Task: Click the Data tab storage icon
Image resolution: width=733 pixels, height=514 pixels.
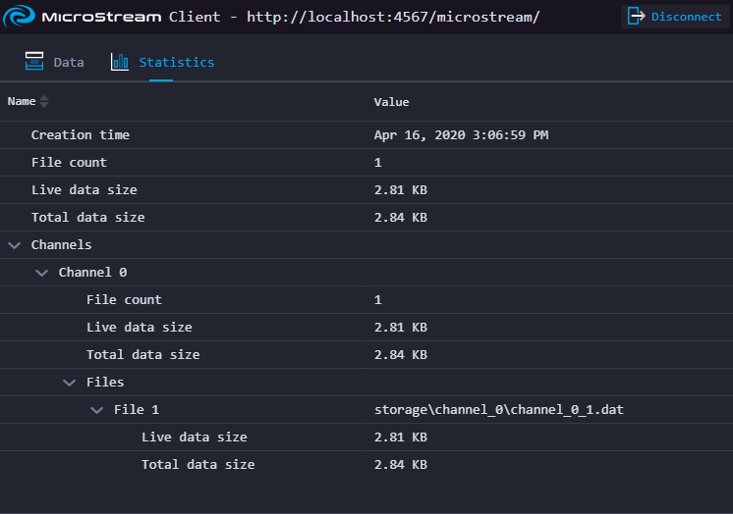Action: [x=34, y=61]
